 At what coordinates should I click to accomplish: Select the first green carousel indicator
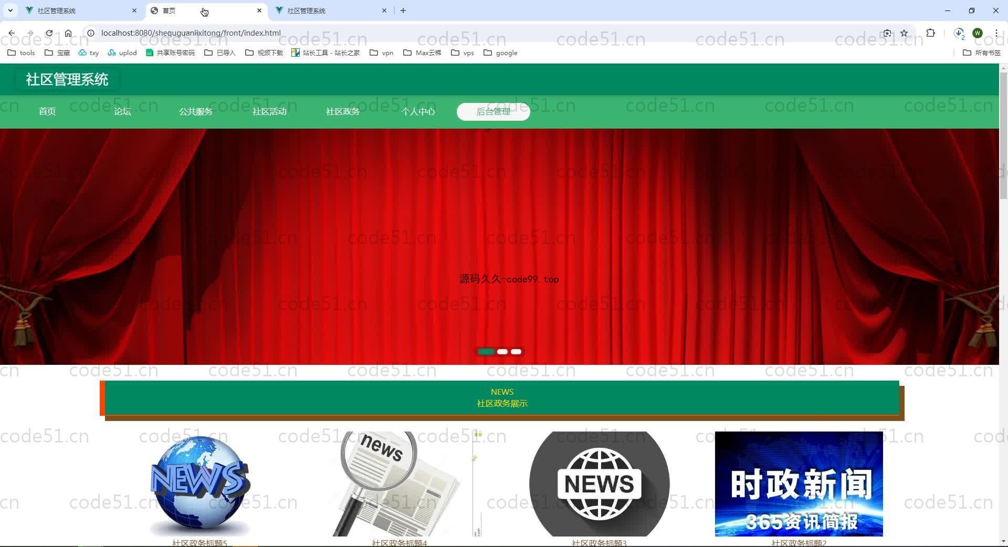(x=486, y=352)
